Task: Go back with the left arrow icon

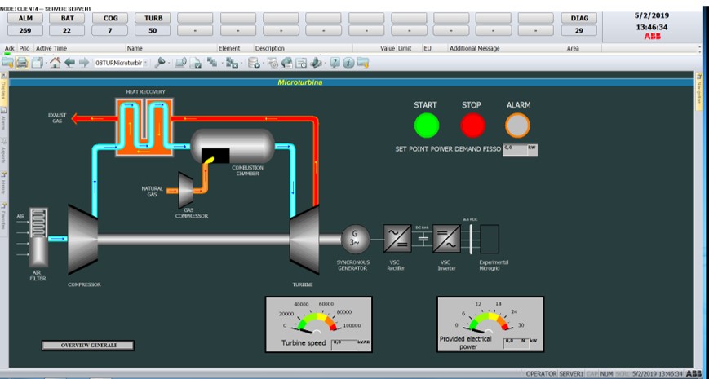Action: click(x=69, y=63)
